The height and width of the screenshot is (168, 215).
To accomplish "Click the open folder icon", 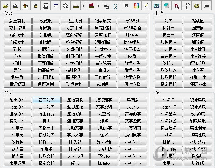I will pos(5,6).
